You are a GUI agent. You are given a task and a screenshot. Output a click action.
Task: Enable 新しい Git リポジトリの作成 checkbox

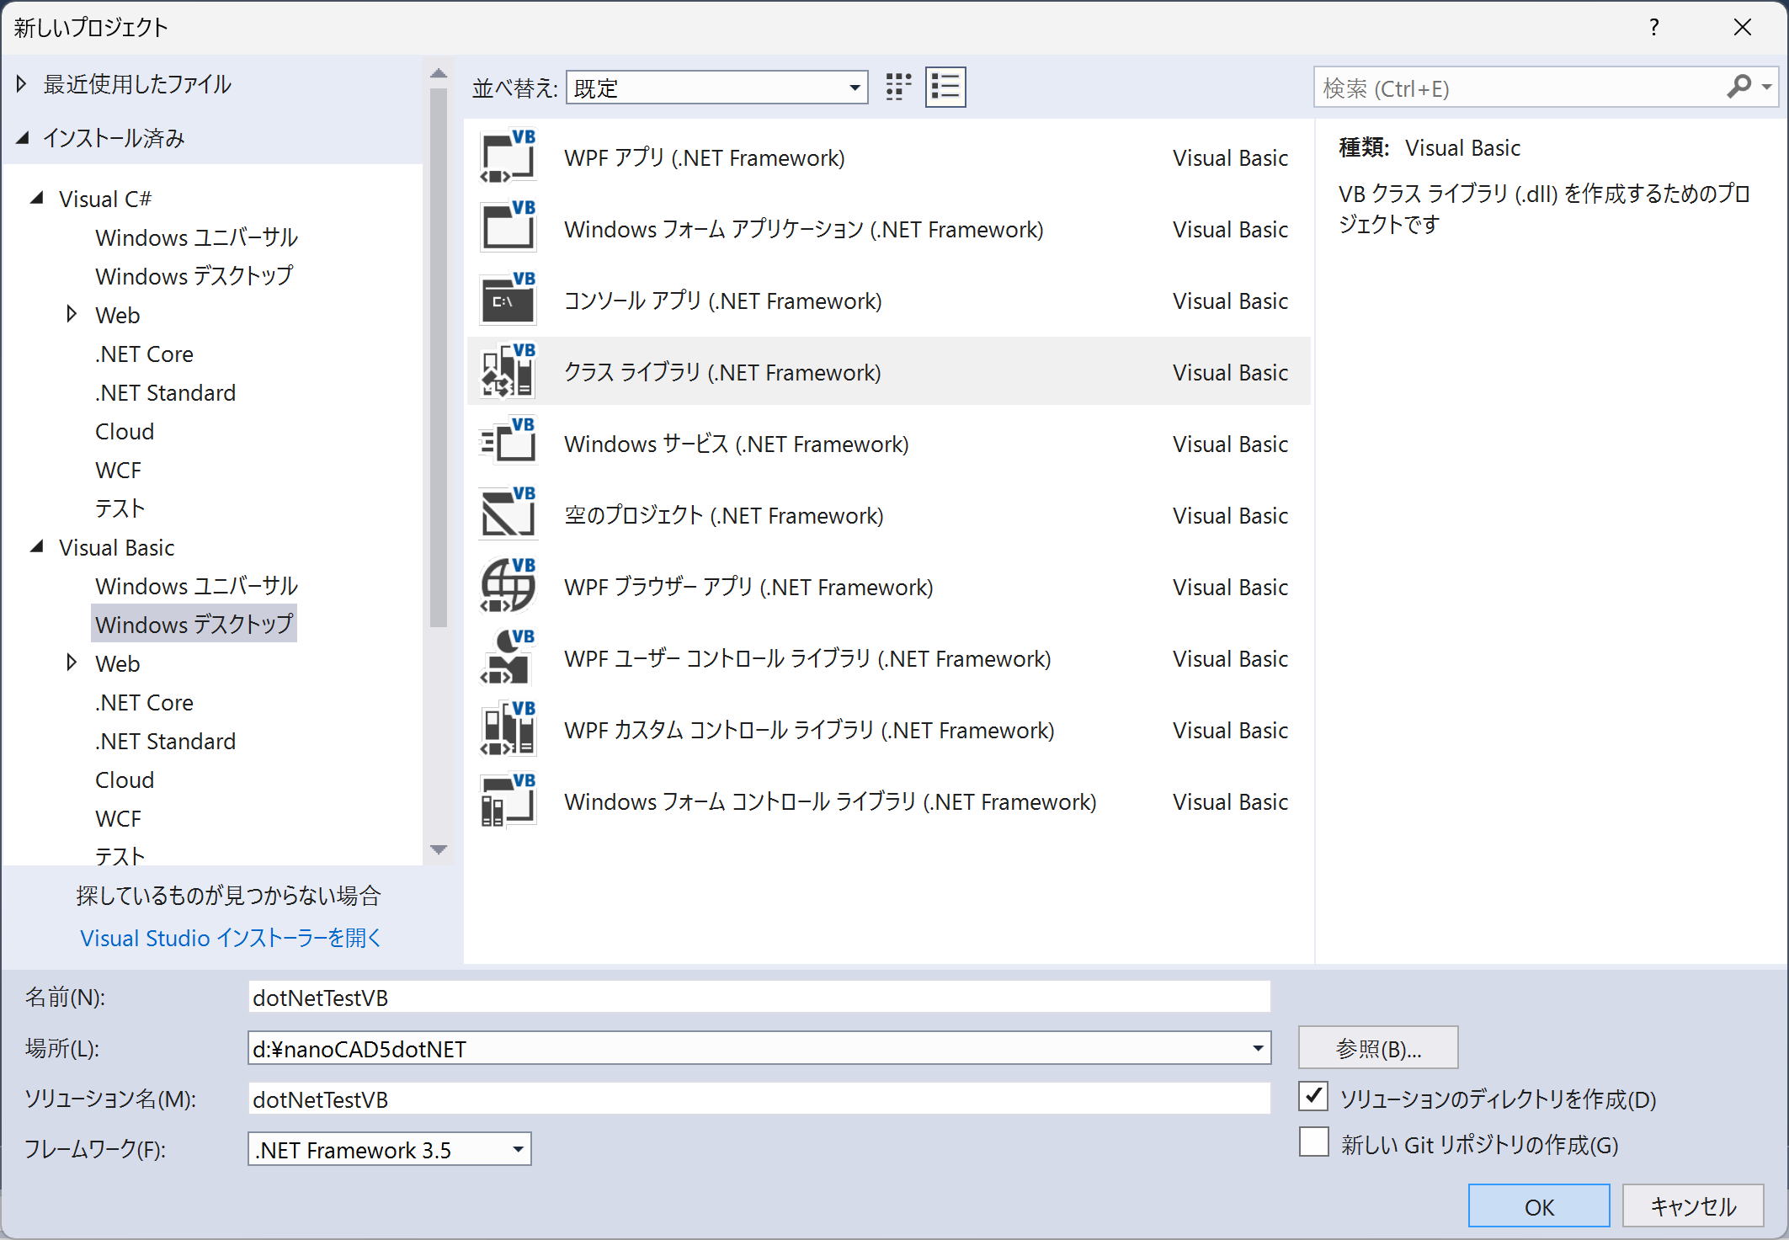coord(1313,1142)
